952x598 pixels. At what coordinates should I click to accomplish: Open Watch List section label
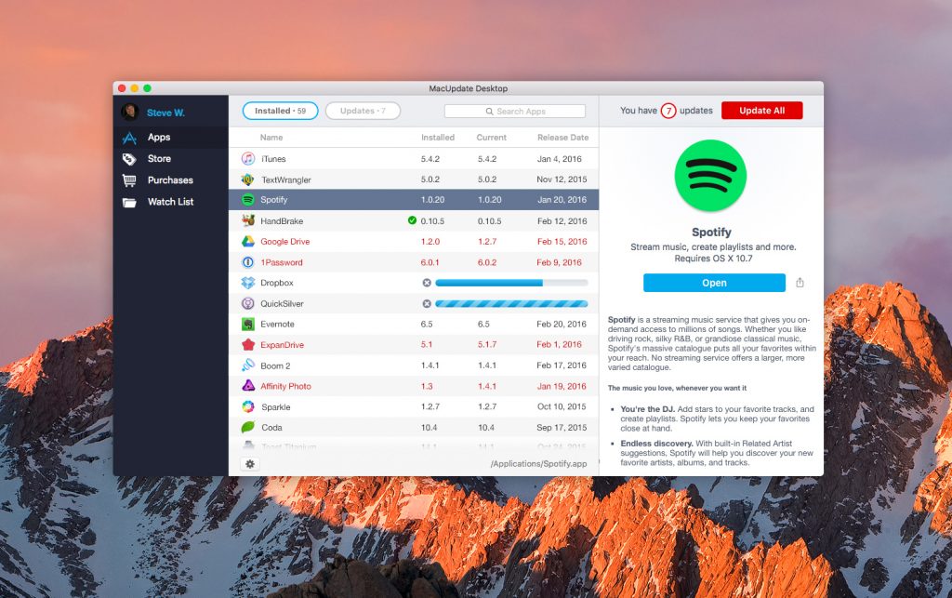pyautogui.click(x=171, y=202)
